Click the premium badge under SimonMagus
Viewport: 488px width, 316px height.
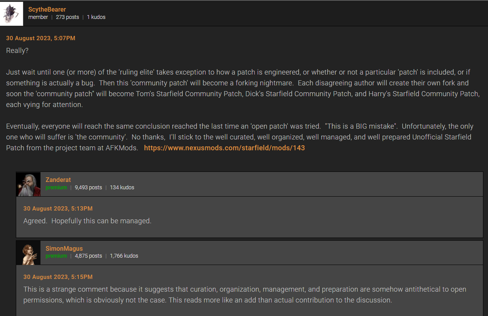(x=56, y=256)
